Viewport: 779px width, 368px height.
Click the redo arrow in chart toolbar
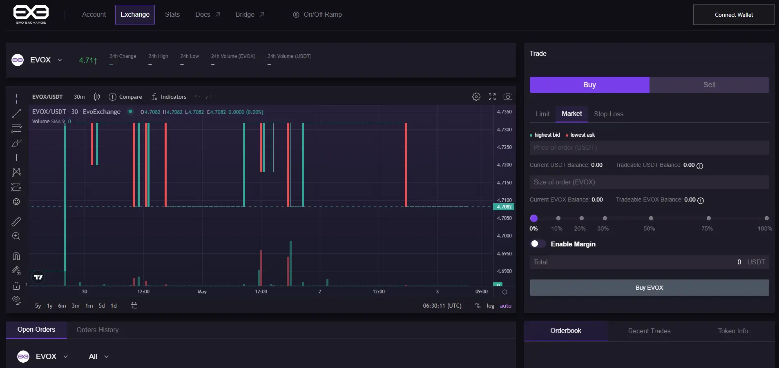point(209,97)
